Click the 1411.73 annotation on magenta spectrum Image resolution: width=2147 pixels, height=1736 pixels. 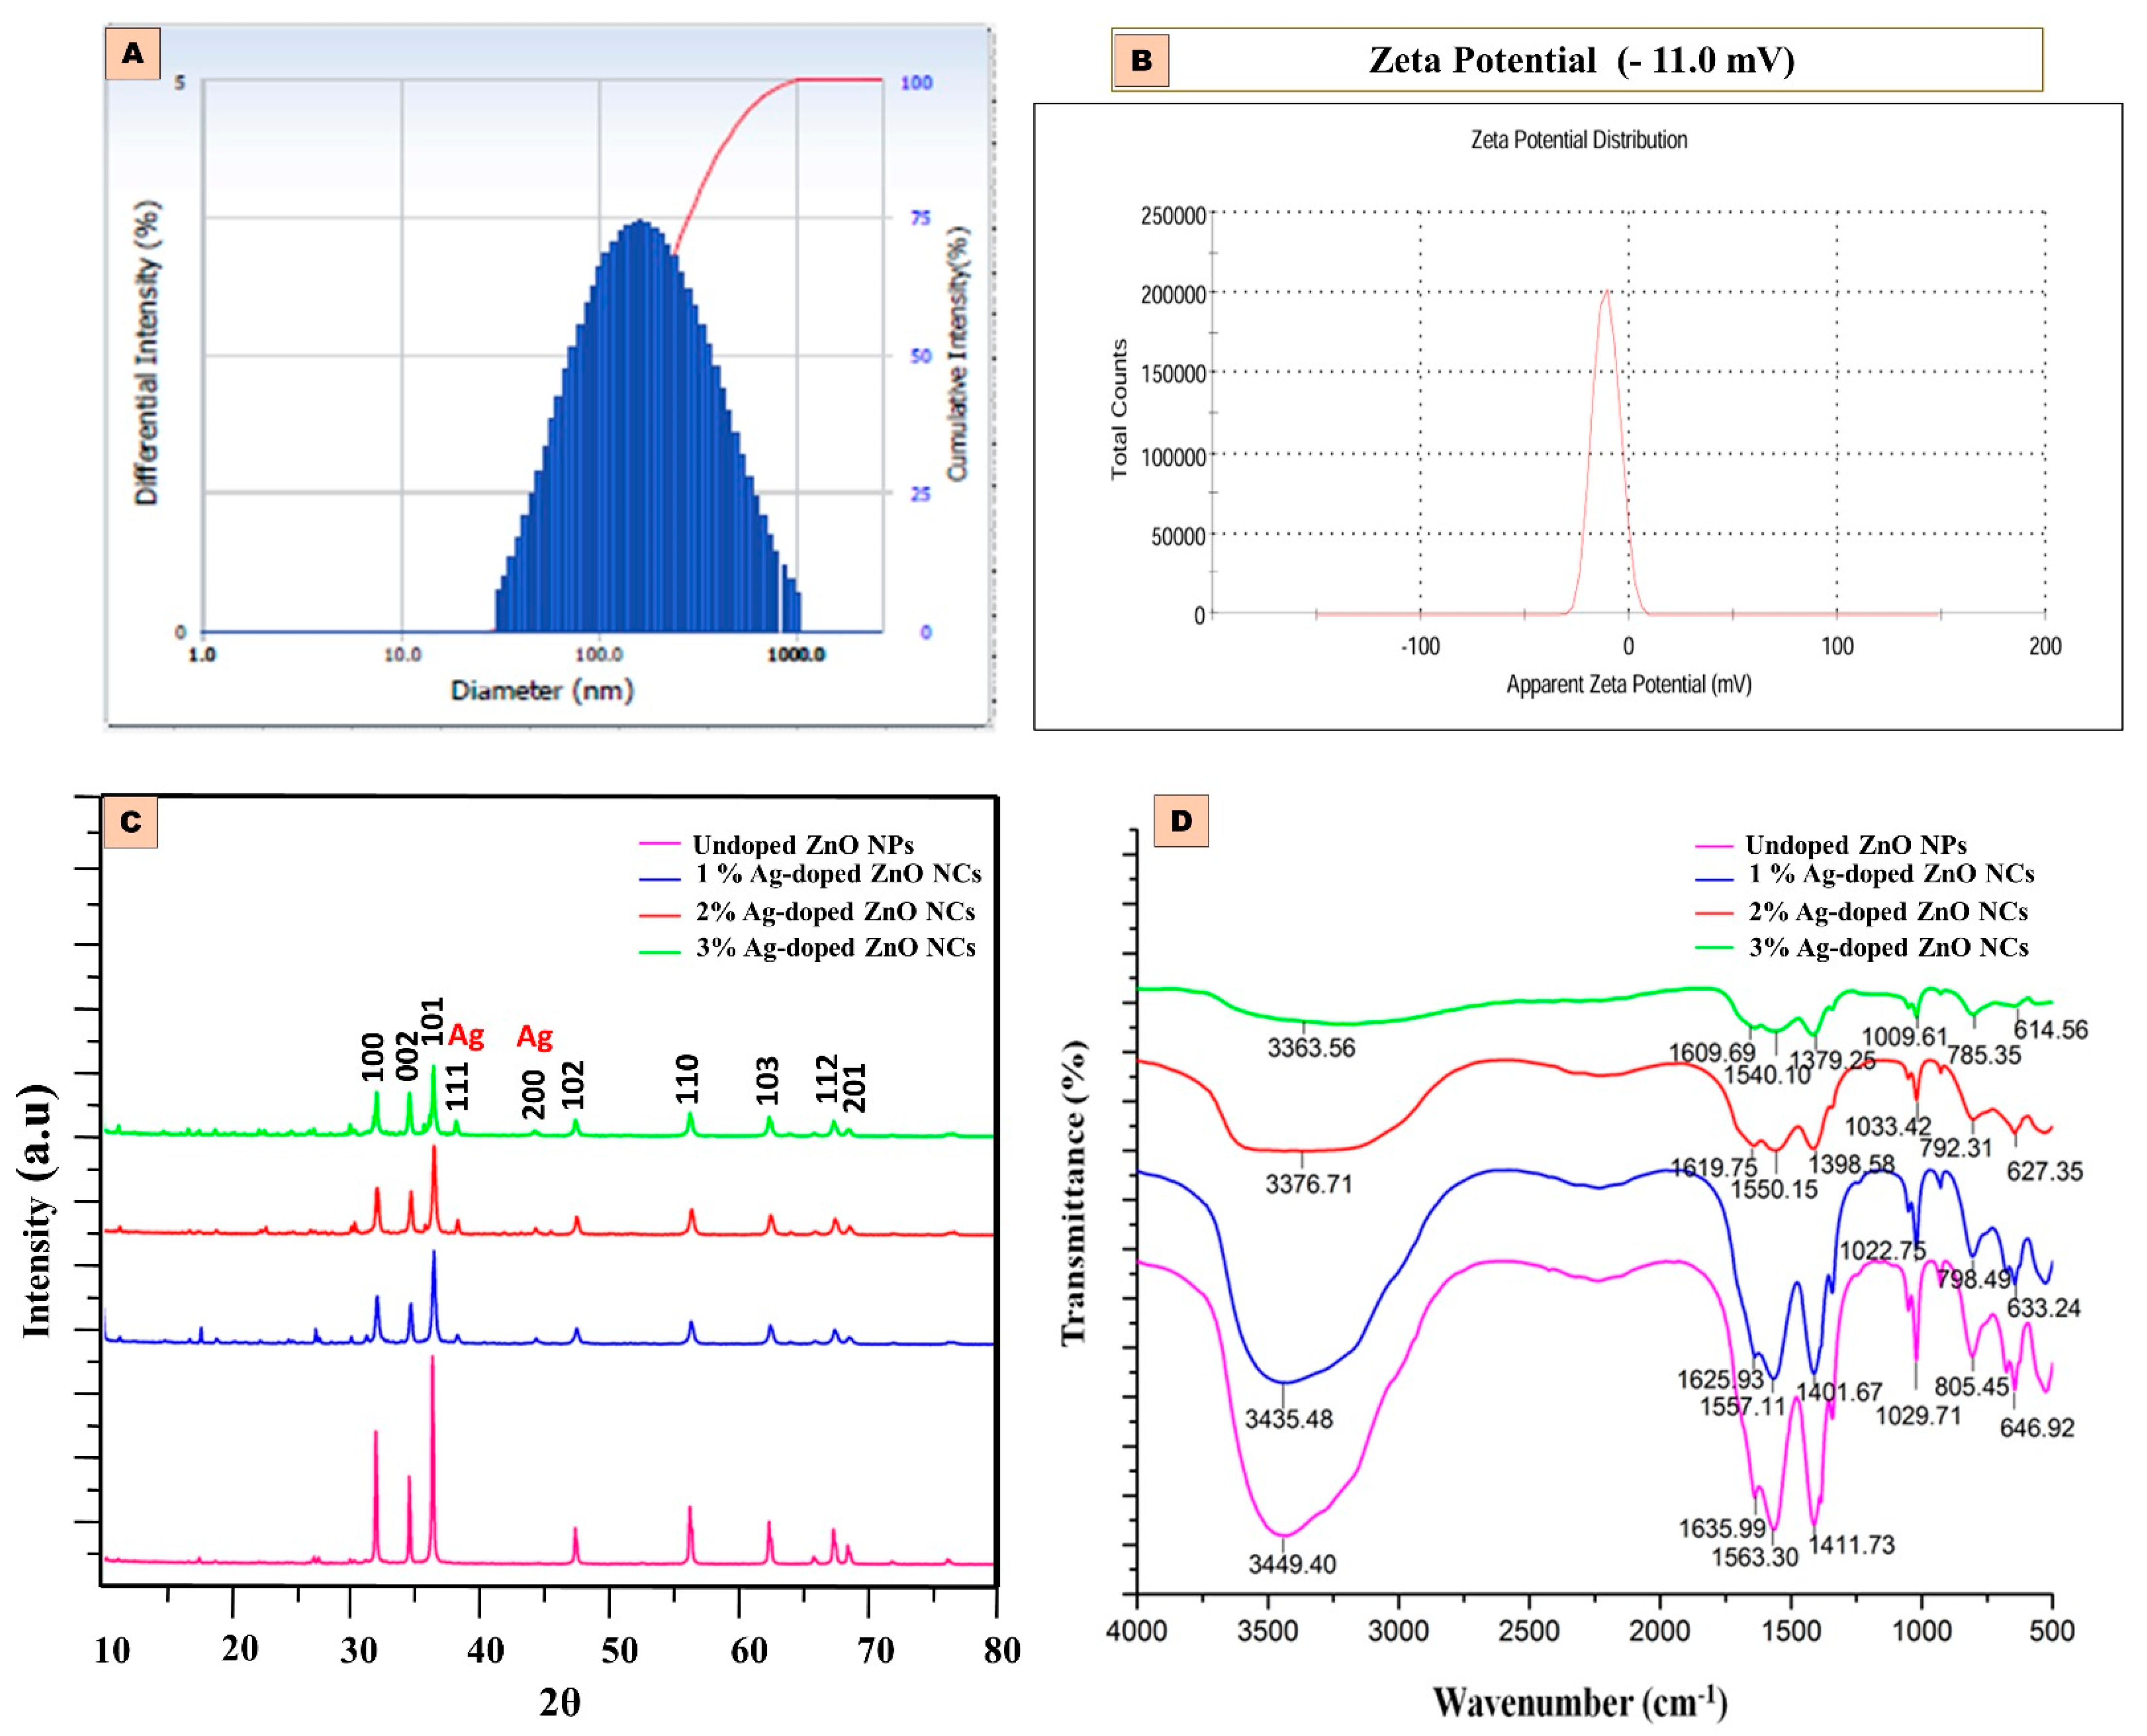click(x=1851, y=1545)
